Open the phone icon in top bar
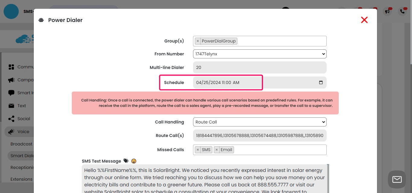Screen dimensions: 412x193 pos(402,11)
